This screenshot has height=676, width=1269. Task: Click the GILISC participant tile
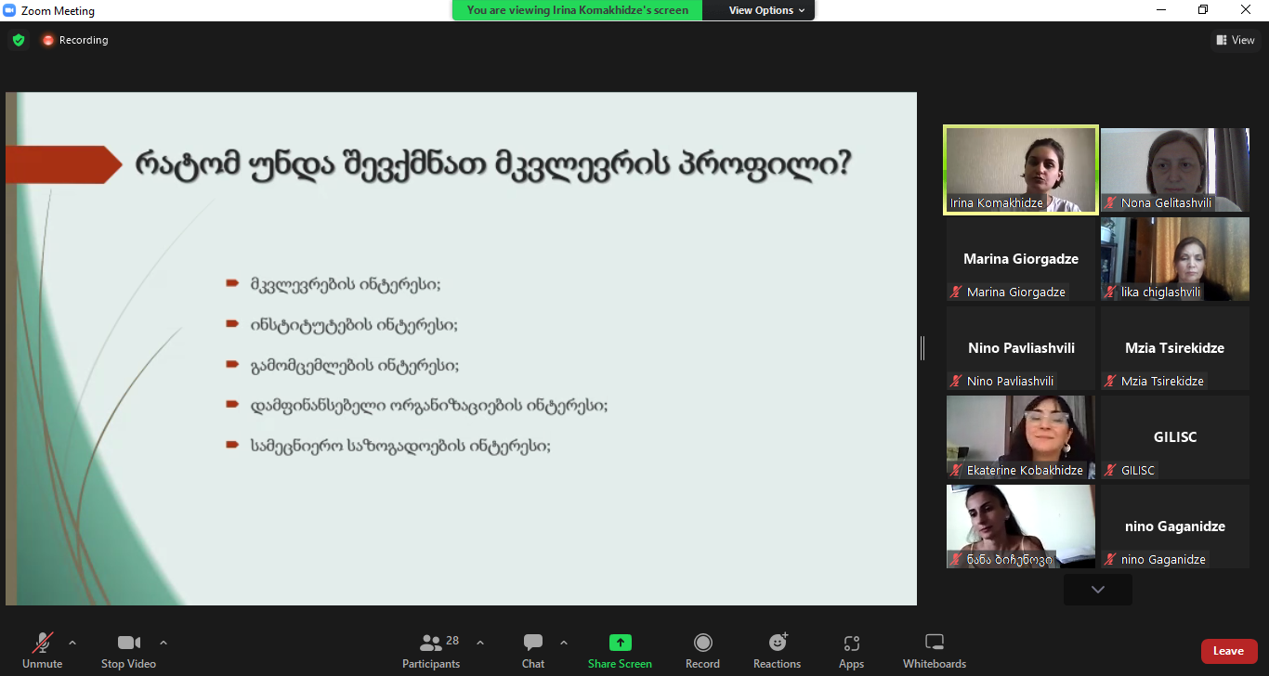pyautogui.click(x=1175, y=436)
